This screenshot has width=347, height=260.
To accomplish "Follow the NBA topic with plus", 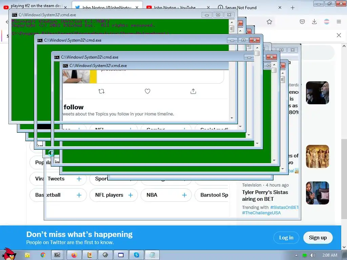I will pos(184,195).
